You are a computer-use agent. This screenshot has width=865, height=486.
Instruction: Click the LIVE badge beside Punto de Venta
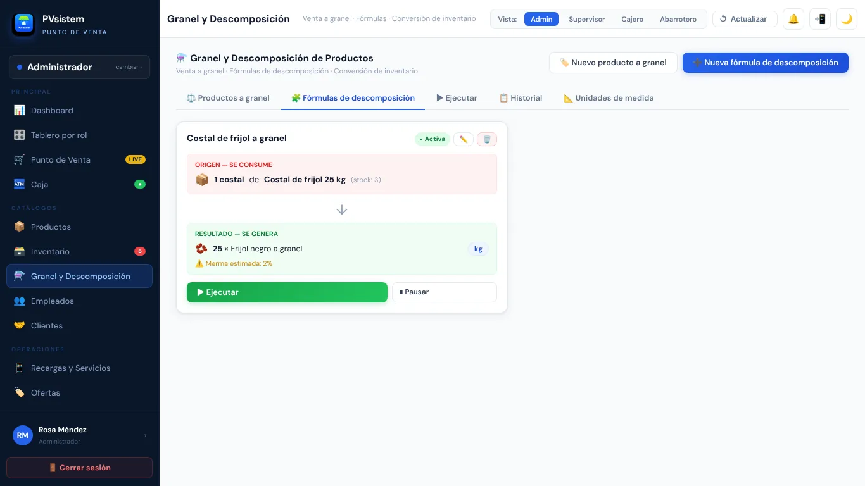[x=136, y=160]
